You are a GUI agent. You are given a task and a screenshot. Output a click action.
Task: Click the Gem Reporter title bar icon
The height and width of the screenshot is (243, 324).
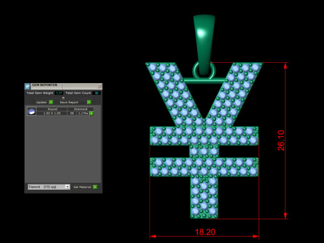click(28, 86)
